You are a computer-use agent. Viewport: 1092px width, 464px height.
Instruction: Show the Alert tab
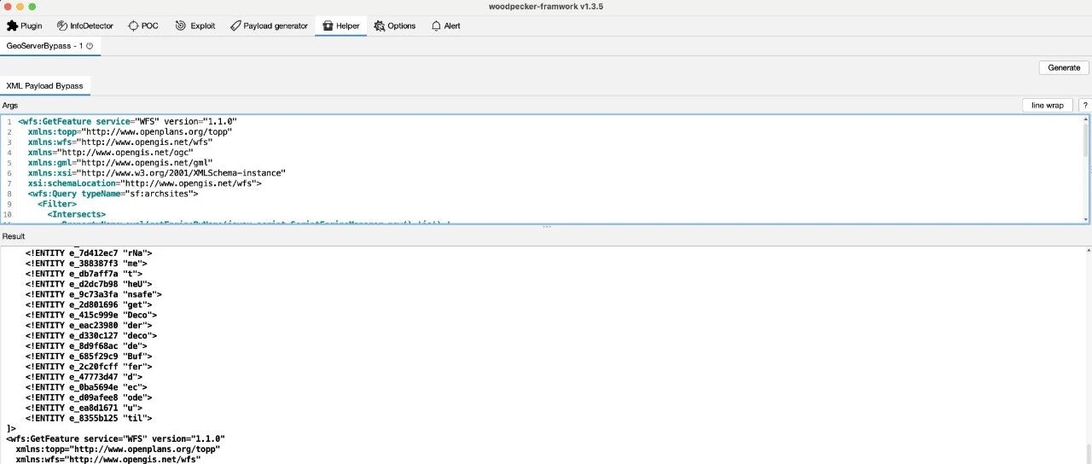[x=445, y=26]
